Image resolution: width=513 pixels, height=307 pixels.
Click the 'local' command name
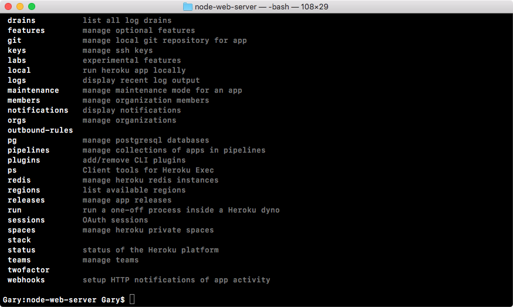pyautogui.click(x=19, y=70)
